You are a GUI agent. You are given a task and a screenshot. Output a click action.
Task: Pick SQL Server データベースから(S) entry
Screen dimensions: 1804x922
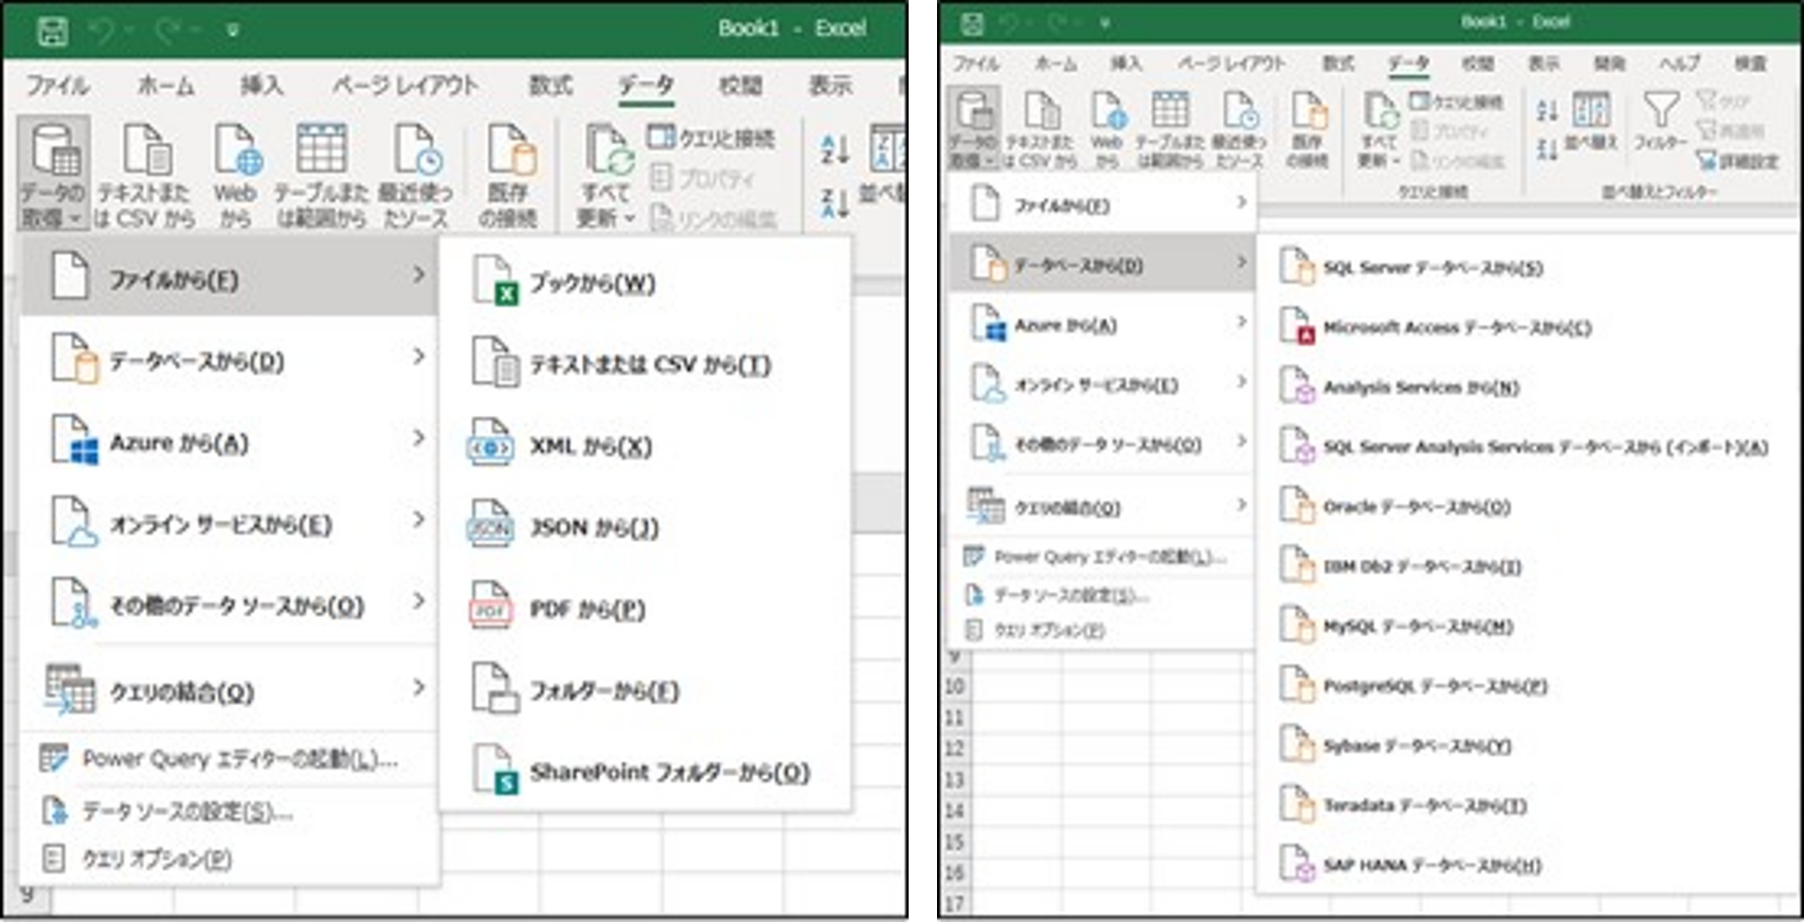click(x=1432, y=268)
